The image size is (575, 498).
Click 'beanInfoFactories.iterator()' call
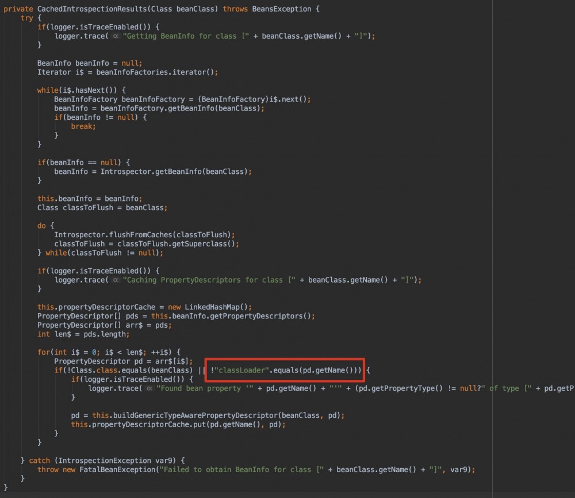click(155, 73)
